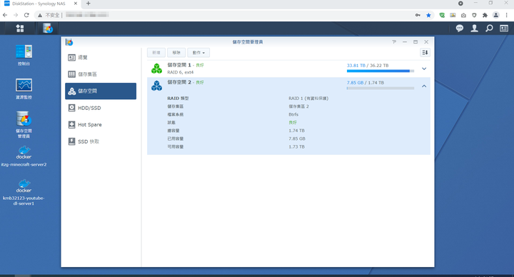The width and height of the screenshot is (514, 277).
Task: Open Storage Manager help question mark
Action: [x=394, y=42]
